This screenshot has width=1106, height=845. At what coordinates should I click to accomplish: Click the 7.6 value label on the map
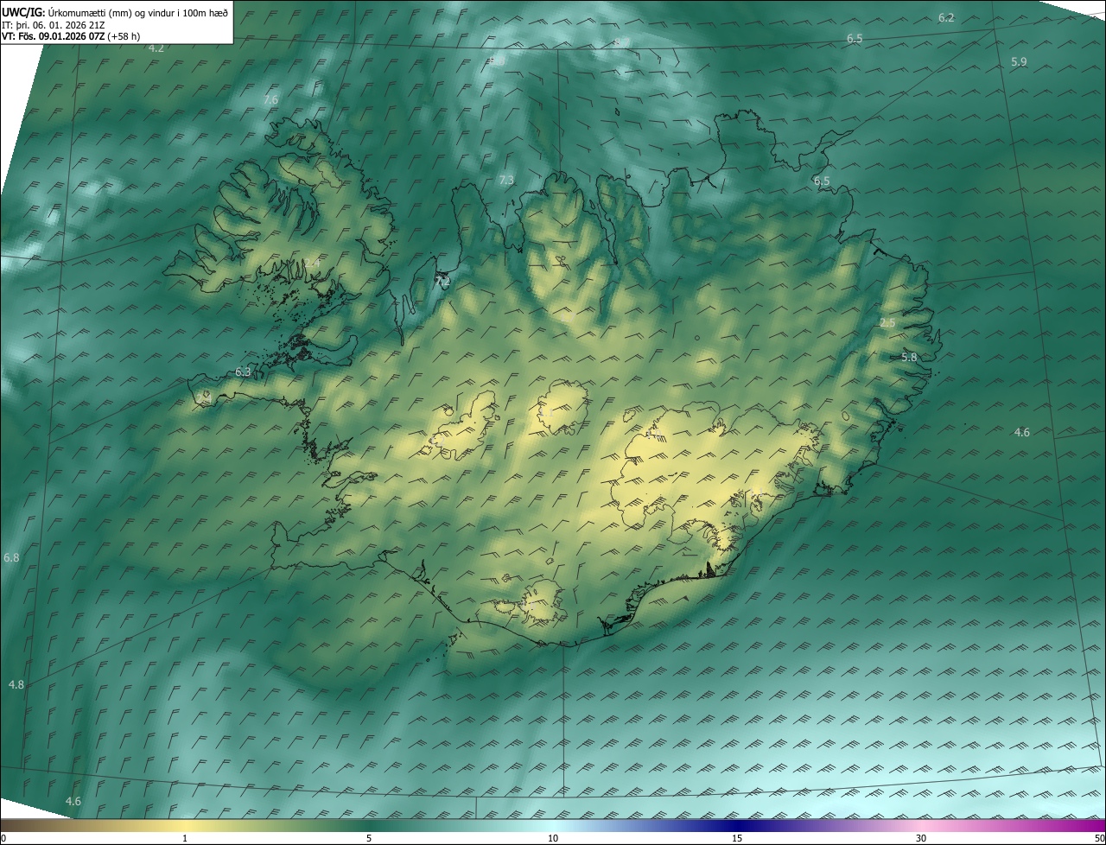coord(270,100)
